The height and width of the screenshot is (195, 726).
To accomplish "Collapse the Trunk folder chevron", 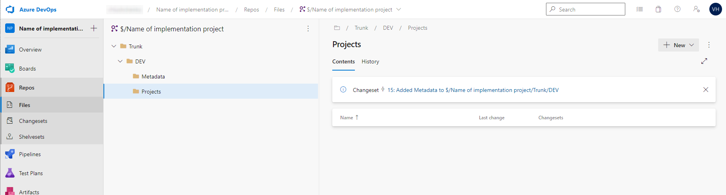I will tap(114, 46).
